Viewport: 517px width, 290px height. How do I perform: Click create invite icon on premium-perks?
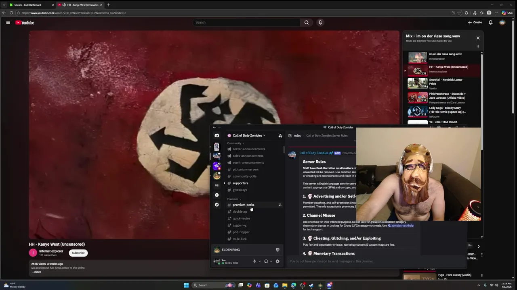280,205
